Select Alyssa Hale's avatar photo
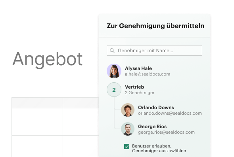 click(114, 71)
